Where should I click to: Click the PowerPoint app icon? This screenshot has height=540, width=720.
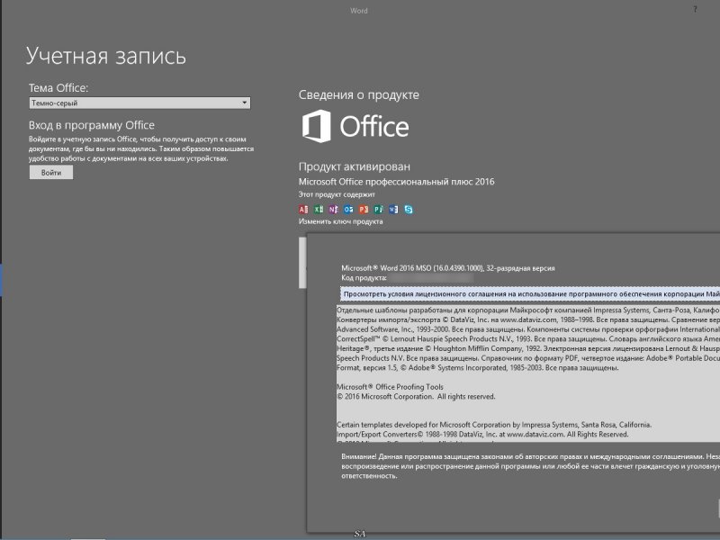364,210
